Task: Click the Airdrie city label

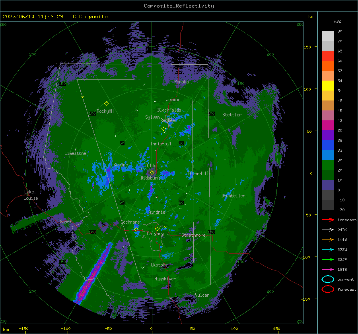Action: [x=157, y=212]
